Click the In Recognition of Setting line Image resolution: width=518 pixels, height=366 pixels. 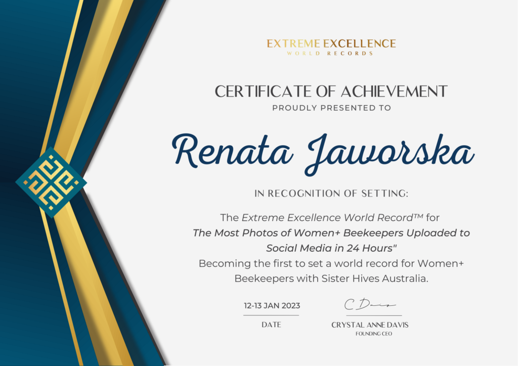pyautogui.click(x=331, y=193)
